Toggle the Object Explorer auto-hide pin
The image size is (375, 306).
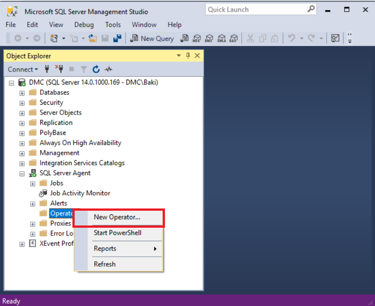[x=188, y=56]
